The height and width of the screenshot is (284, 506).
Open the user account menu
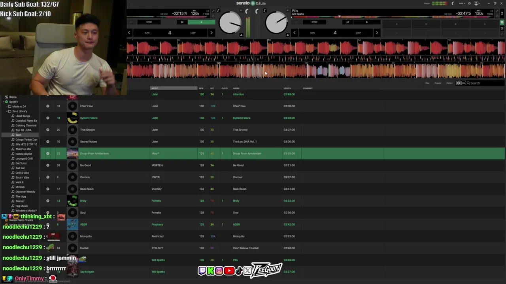point(477,3)
